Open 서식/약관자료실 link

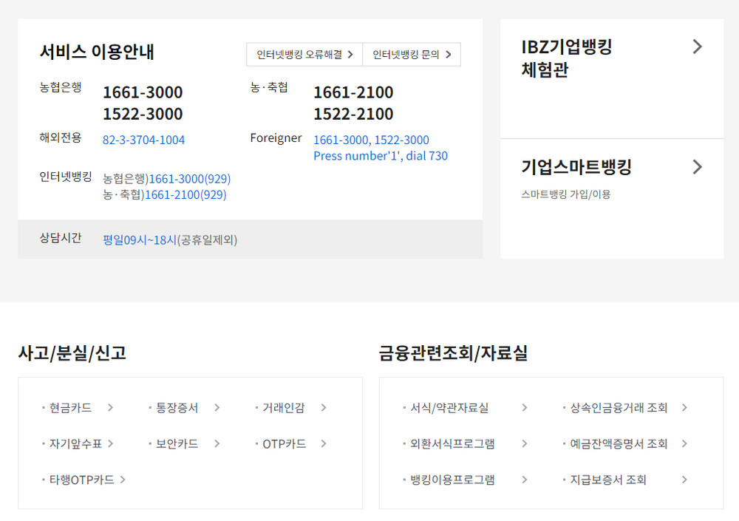449,408
